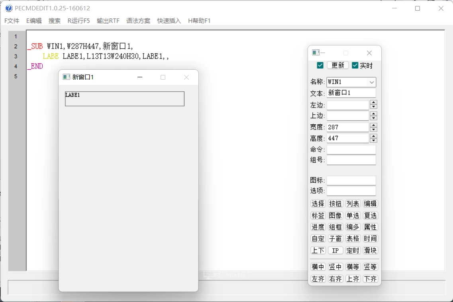This screenshot has width=453, height=302.
Task: Insert a 按钮 control
Action: pos(335,204)
